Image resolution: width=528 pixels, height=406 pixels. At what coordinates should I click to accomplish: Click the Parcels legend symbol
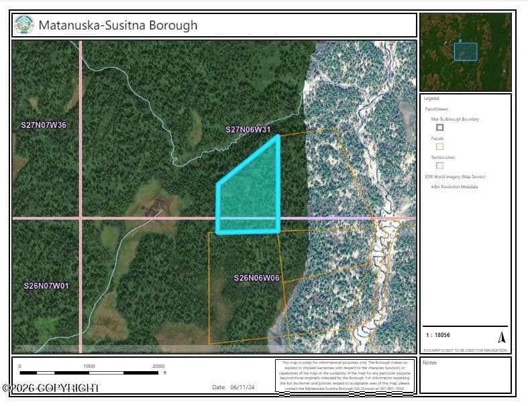pos(439,146)
